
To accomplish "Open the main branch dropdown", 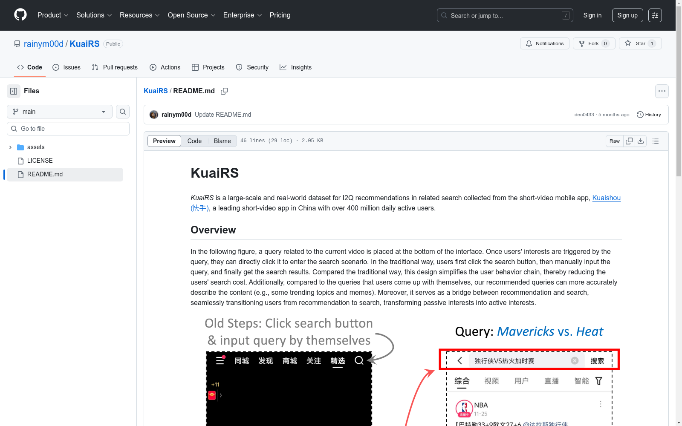I will click(60, 112).
